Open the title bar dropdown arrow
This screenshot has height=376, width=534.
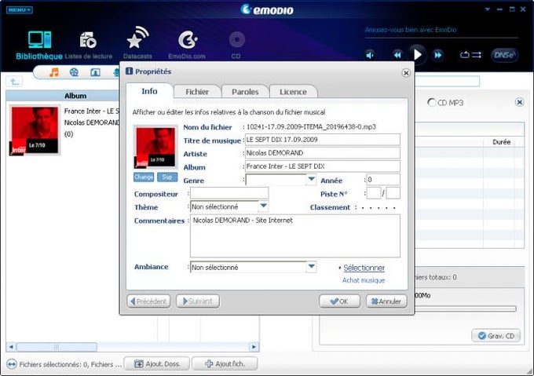click(x=488, y=9)
